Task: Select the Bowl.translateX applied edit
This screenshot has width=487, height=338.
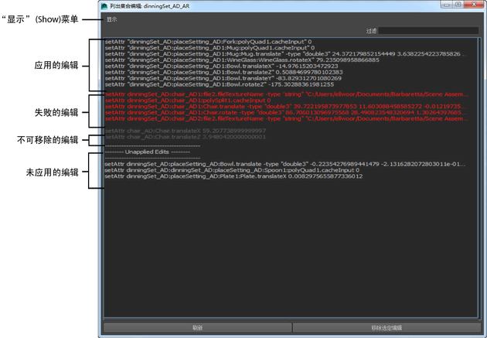Action: (221, 67)
